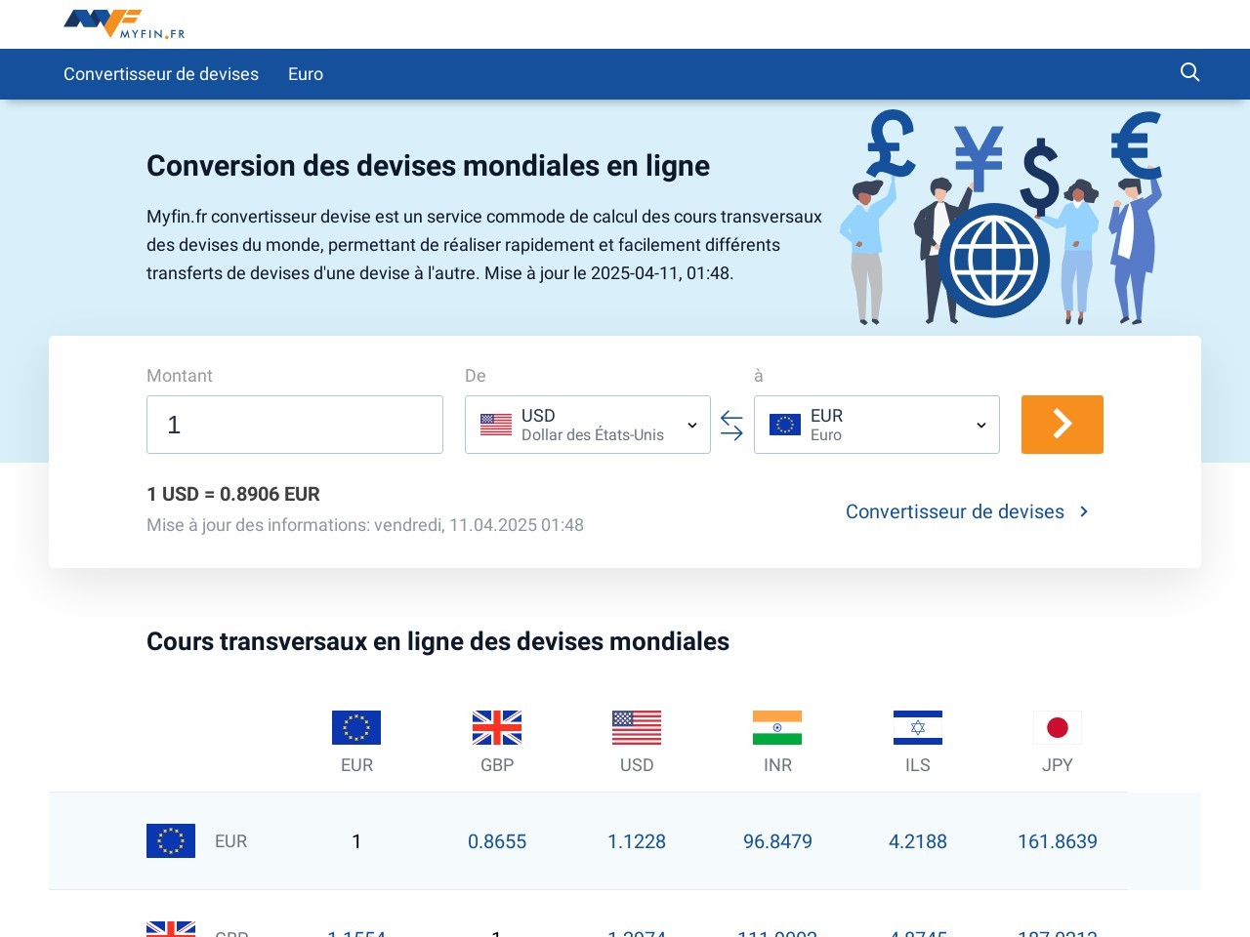
Task: Click the '1 USD = 0.8906 EUR' result text
Action: (233, 494)
